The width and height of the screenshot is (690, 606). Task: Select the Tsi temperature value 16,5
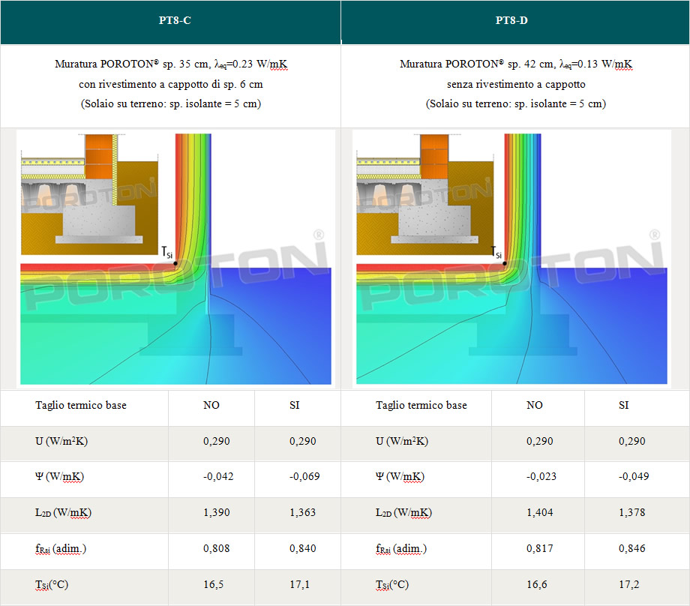coord(214,585)
